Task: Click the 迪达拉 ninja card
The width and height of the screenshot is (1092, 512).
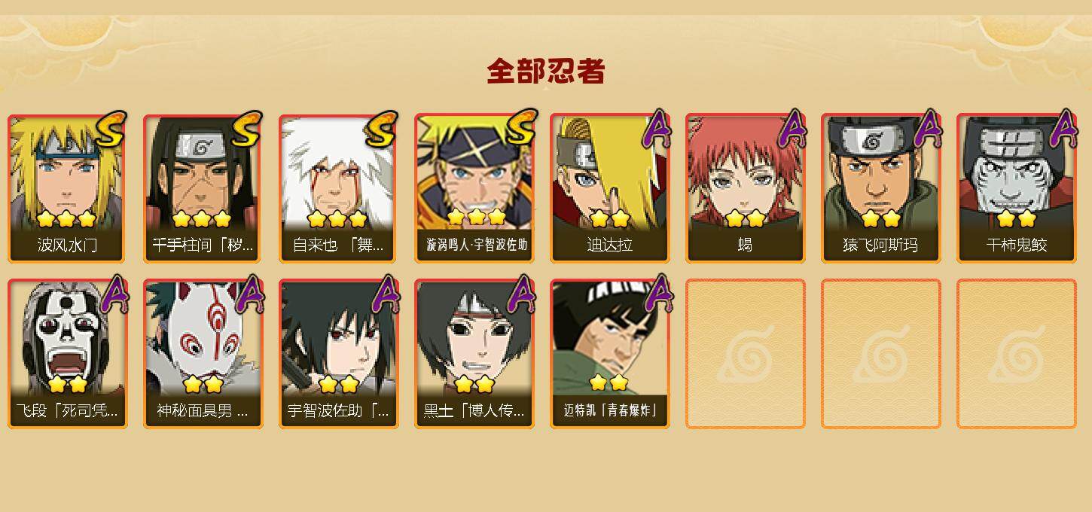Action: pos(609,188)
